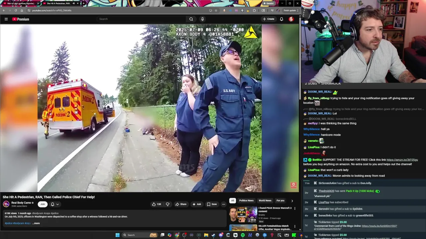The height and width of the screenshot is (239, 426).
Task: Open Excel icon on the taskbar
Action: point(199,235)
